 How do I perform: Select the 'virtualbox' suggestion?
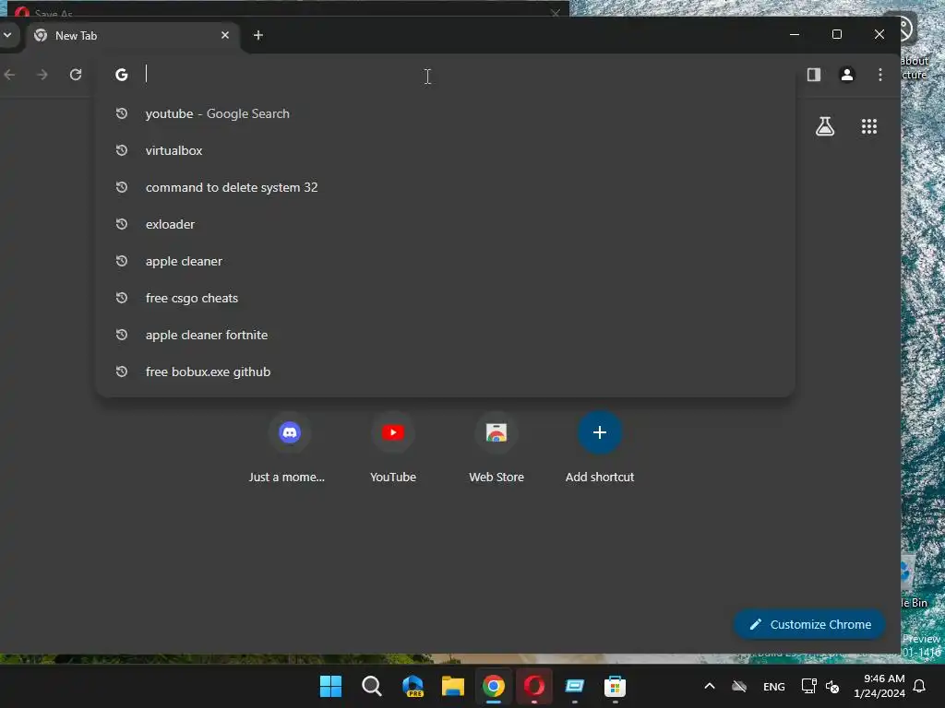445,150
